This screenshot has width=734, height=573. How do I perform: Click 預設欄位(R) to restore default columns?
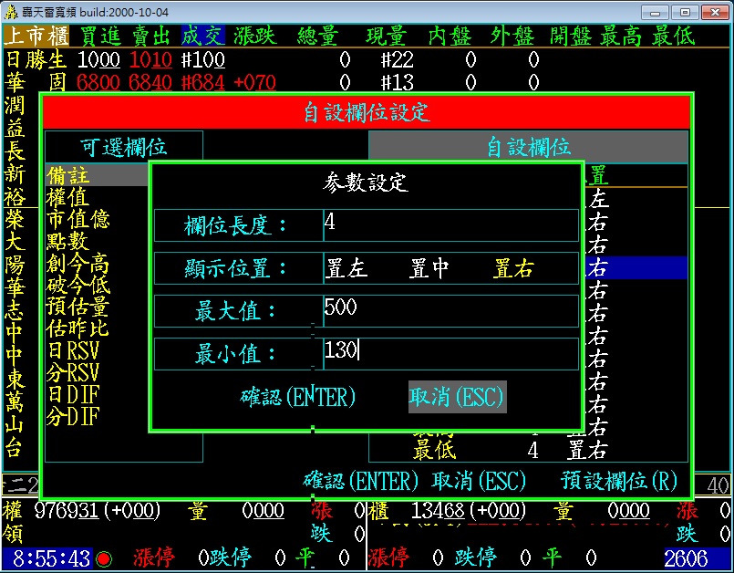coord(619,481)
